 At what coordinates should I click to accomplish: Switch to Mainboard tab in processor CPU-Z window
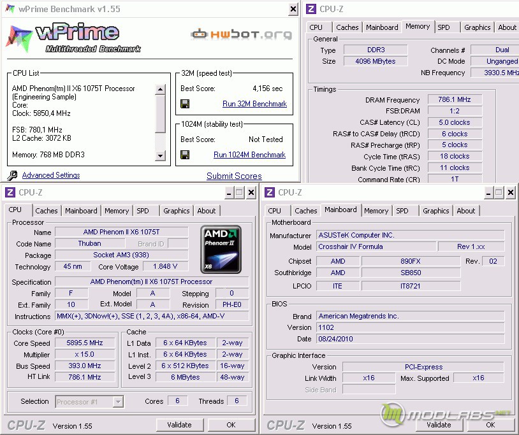pos(81,211)
